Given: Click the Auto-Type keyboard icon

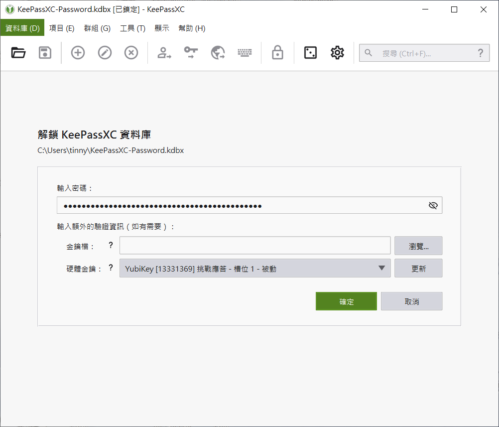Looking at the screenshot, I should click(245, 52).
